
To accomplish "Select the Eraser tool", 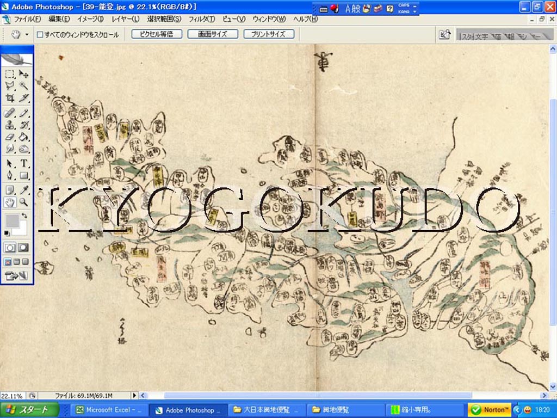I will pos(10,137).
